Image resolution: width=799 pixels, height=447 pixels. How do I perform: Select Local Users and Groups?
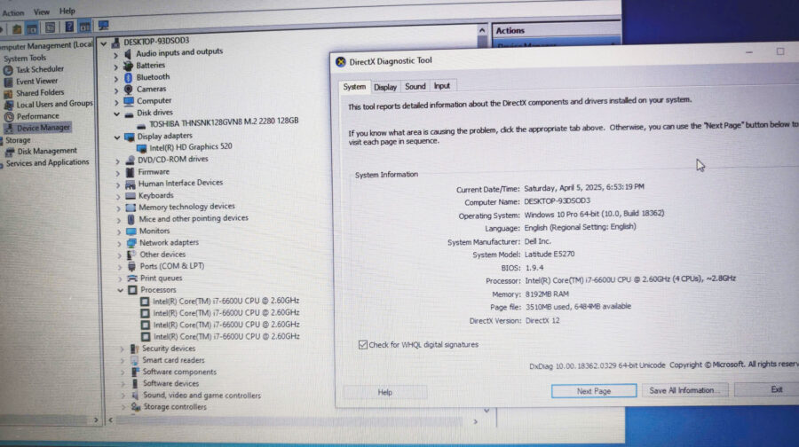coord(54,105)
